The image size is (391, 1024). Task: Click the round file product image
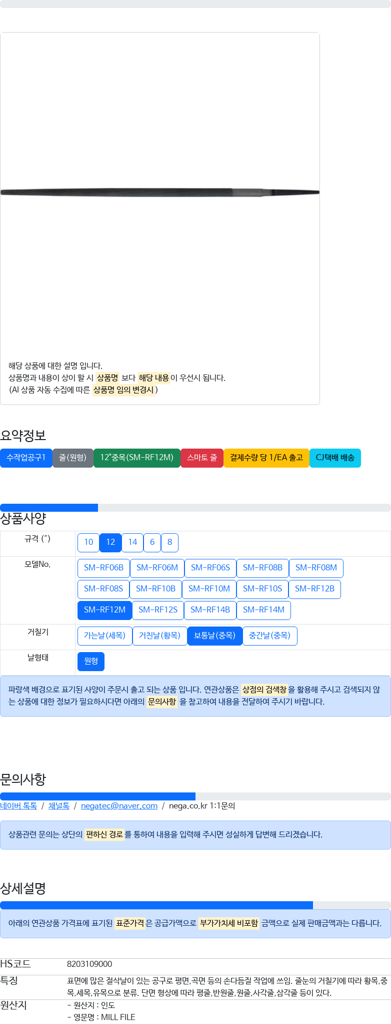click(160, 192)
